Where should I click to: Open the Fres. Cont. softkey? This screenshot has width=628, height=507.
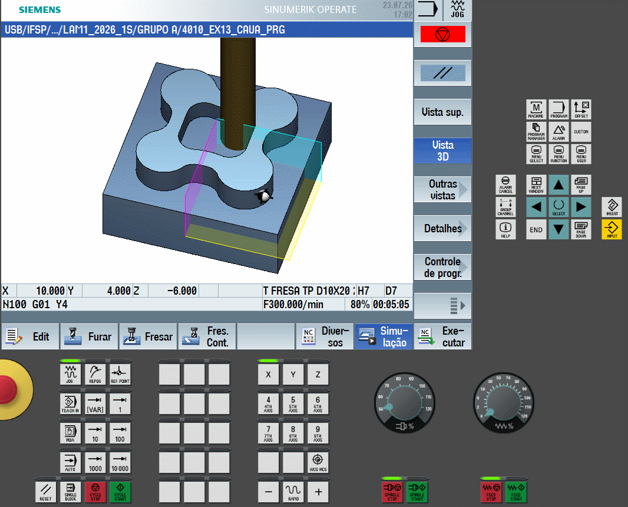pyautogui.click(x=207, y=336)
